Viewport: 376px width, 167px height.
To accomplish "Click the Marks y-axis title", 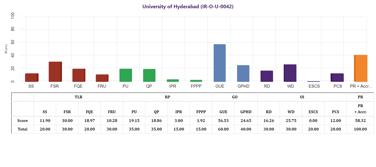I will [6, 48].
